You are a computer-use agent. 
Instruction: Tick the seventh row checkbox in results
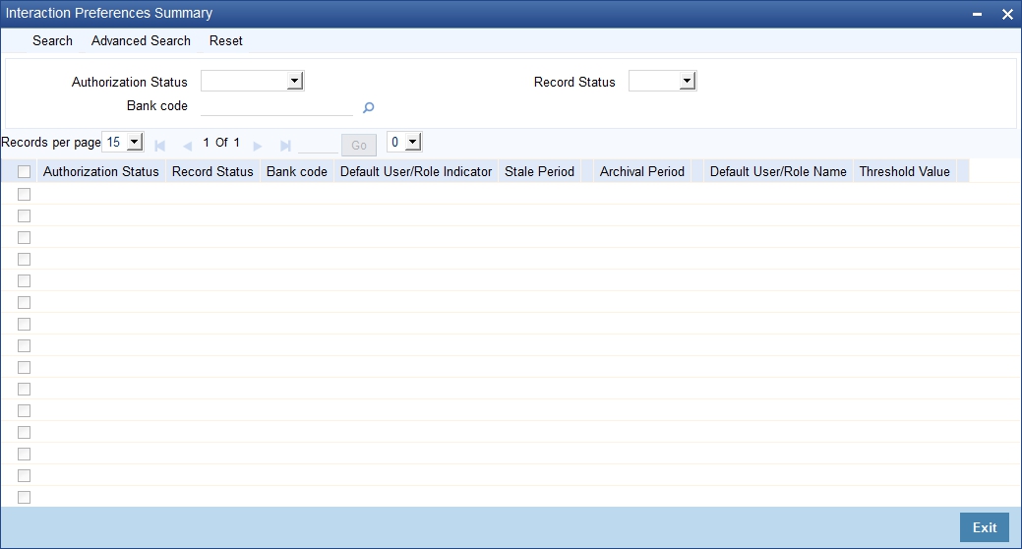[25, 324]
